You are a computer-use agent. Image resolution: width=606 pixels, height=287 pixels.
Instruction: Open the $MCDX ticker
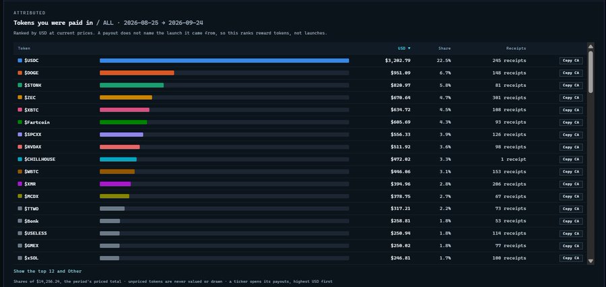pyautogui.click(x=31, y=197)
